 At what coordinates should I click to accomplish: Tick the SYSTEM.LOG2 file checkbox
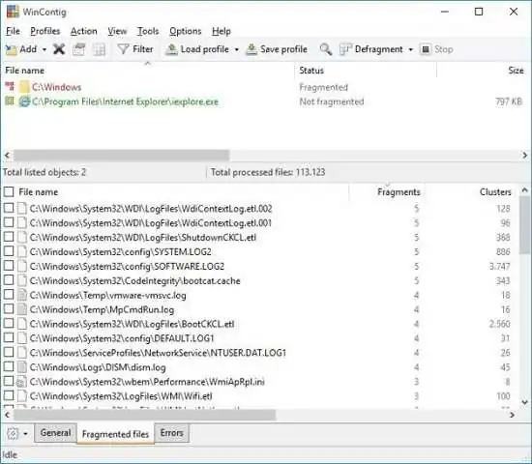pyautogui.click(x=9, y=251)
